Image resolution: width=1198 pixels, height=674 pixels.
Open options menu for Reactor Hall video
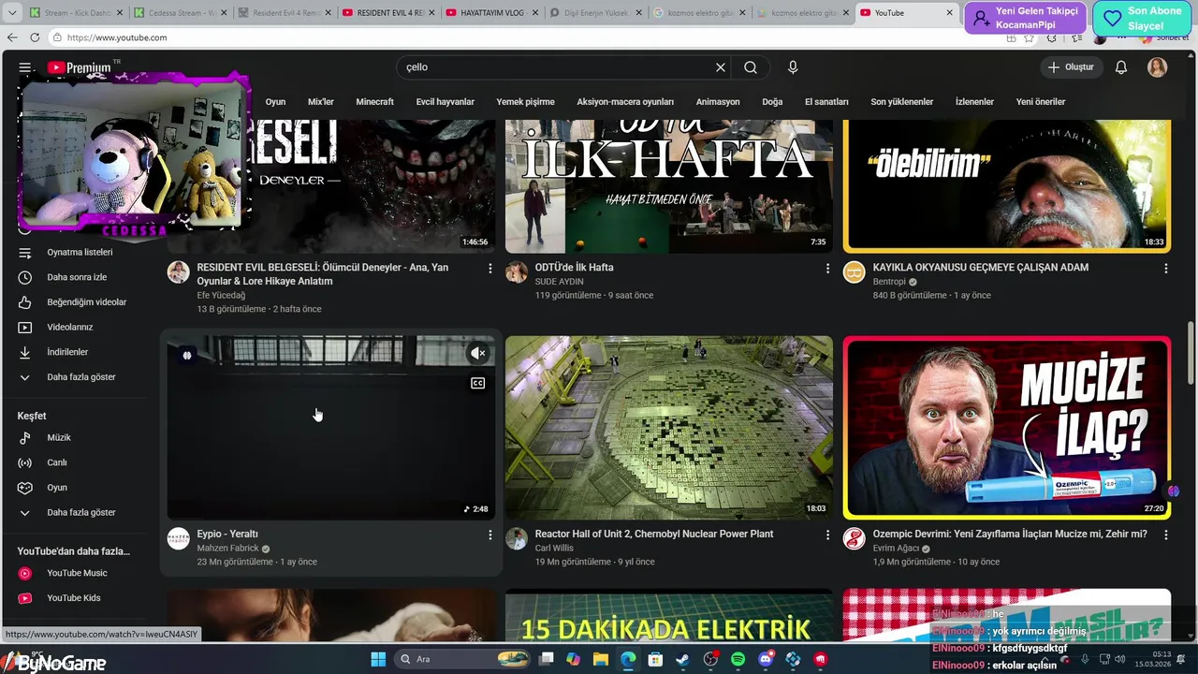(827, 535)
